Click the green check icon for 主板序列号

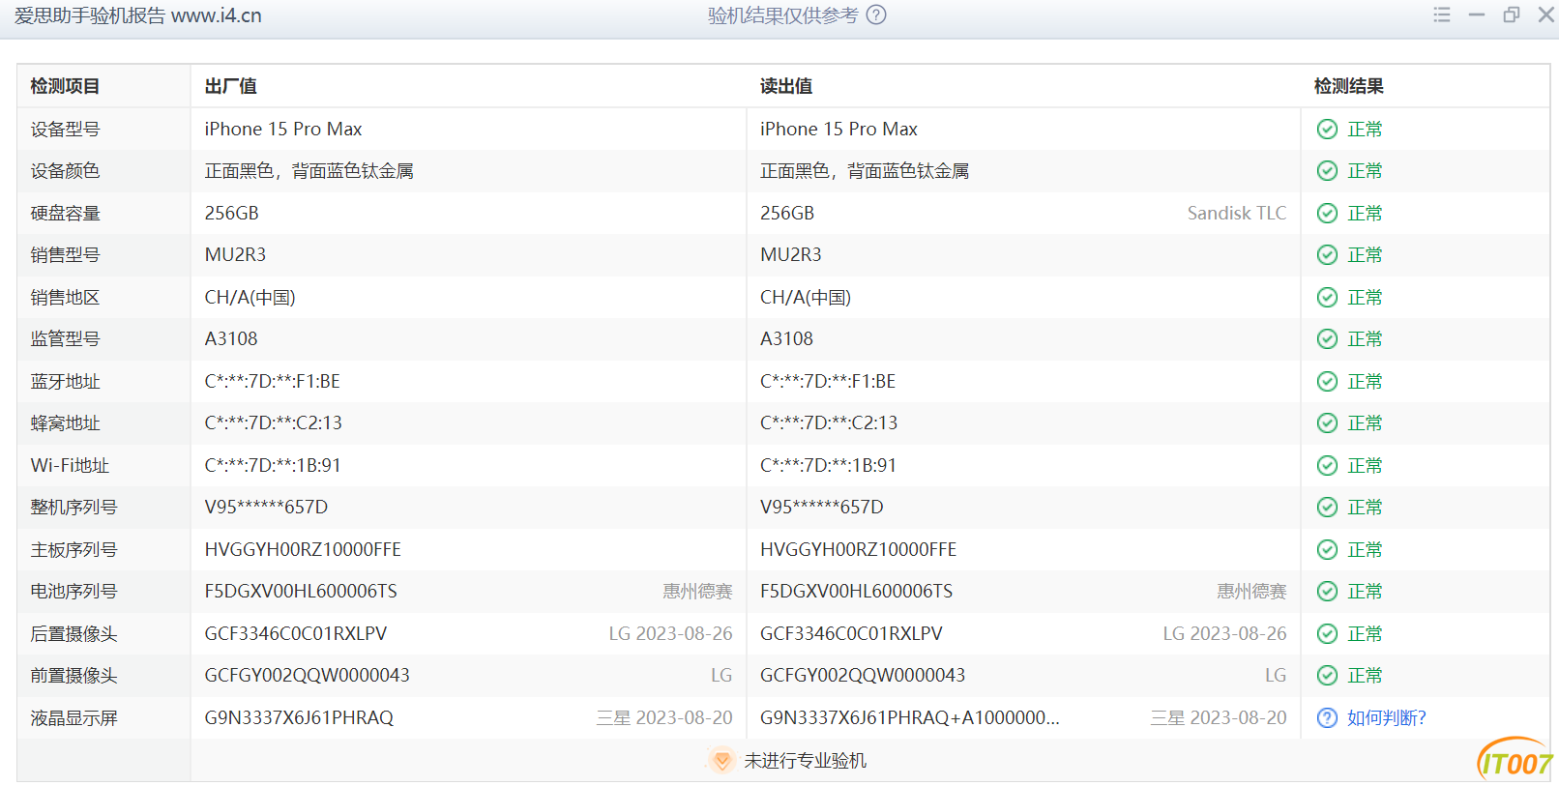tap(1328, 550)
